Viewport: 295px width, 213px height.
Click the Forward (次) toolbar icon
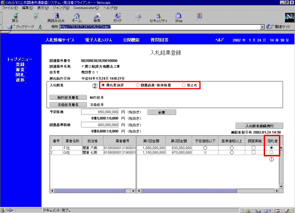tap(35, 17)
